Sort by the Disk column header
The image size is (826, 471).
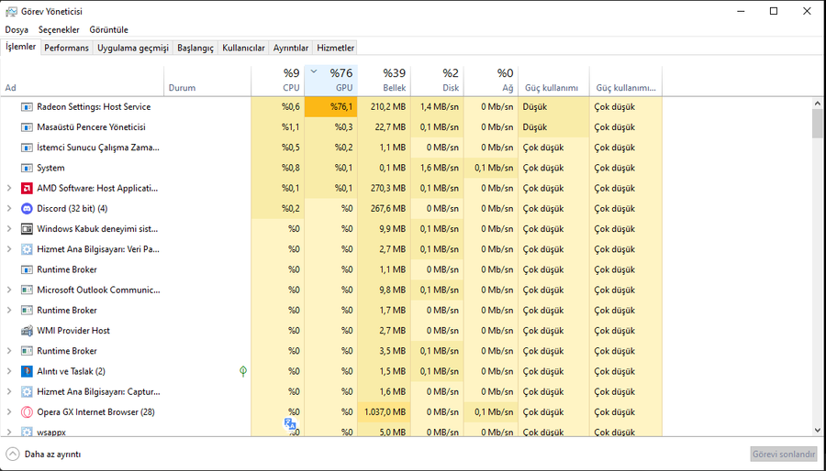click(437, 81)
